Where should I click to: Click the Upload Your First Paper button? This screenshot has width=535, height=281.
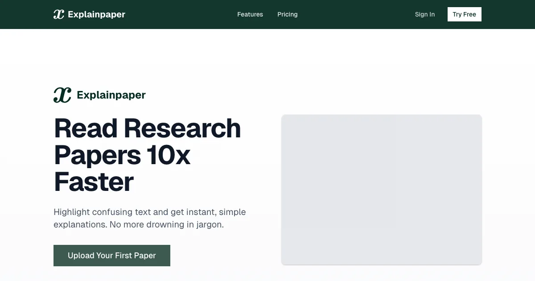point(112,256)
